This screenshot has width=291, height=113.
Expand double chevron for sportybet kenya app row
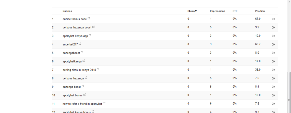[274, 36]
